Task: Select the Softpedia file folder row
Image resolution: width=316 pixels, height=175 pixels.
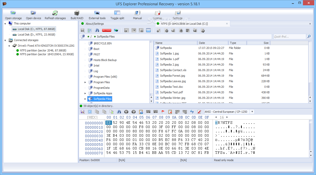Action: tap(213, 48)
